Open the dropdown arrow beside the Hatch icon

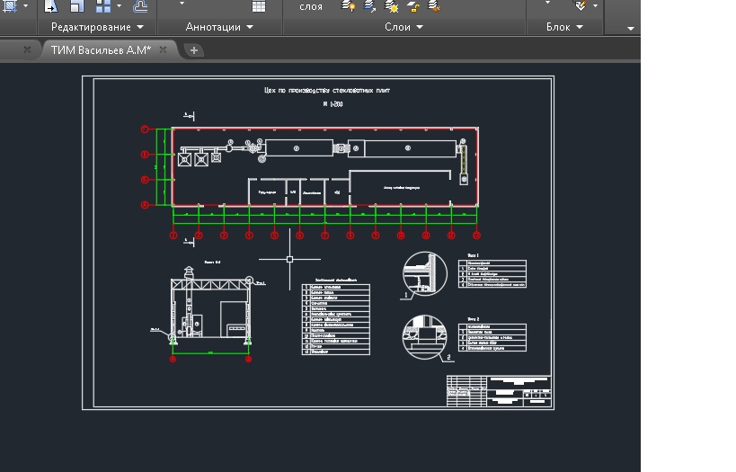click(x=25, y=5)
